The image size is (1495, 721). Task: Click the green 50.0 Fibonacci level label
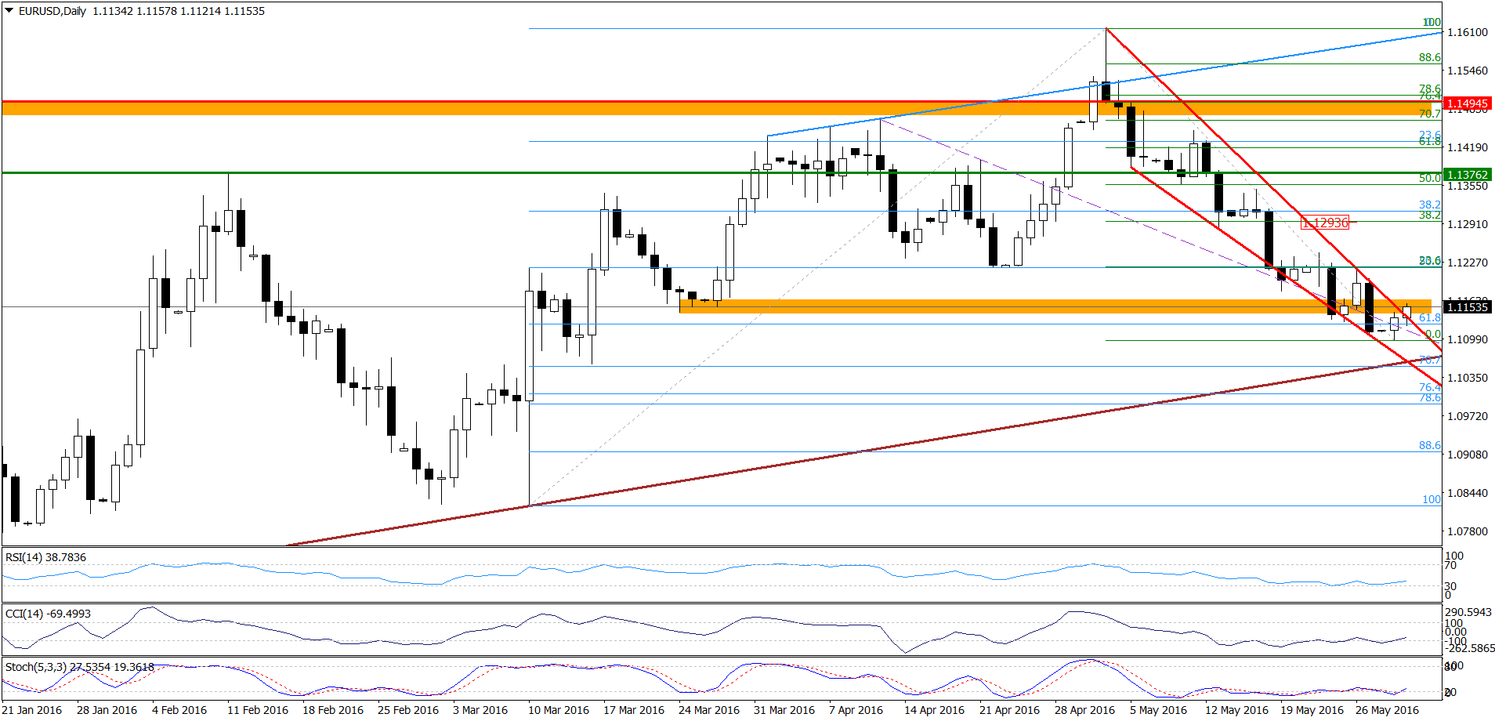click(x=1430, y=178)
